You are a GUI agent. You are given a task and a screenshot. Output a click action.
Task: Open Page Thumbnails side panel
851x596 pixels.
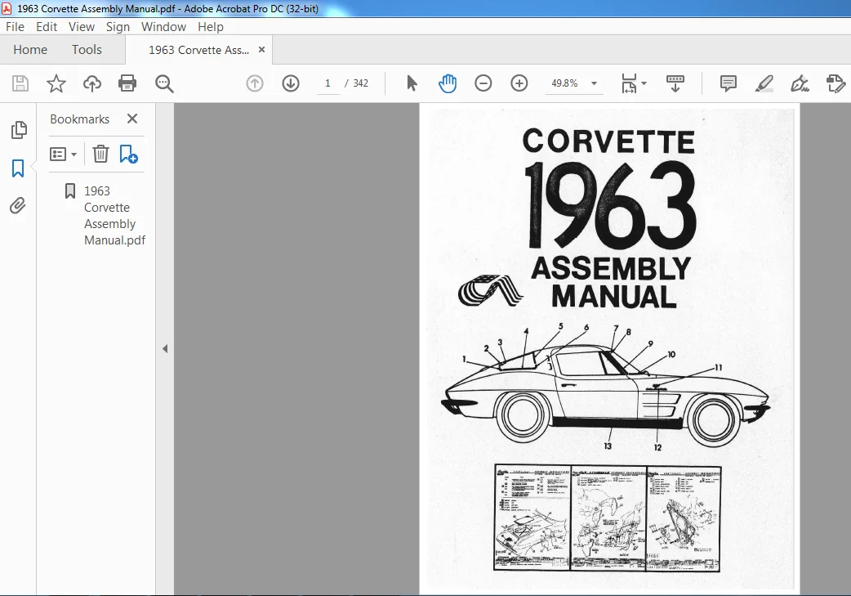[19, 130]
